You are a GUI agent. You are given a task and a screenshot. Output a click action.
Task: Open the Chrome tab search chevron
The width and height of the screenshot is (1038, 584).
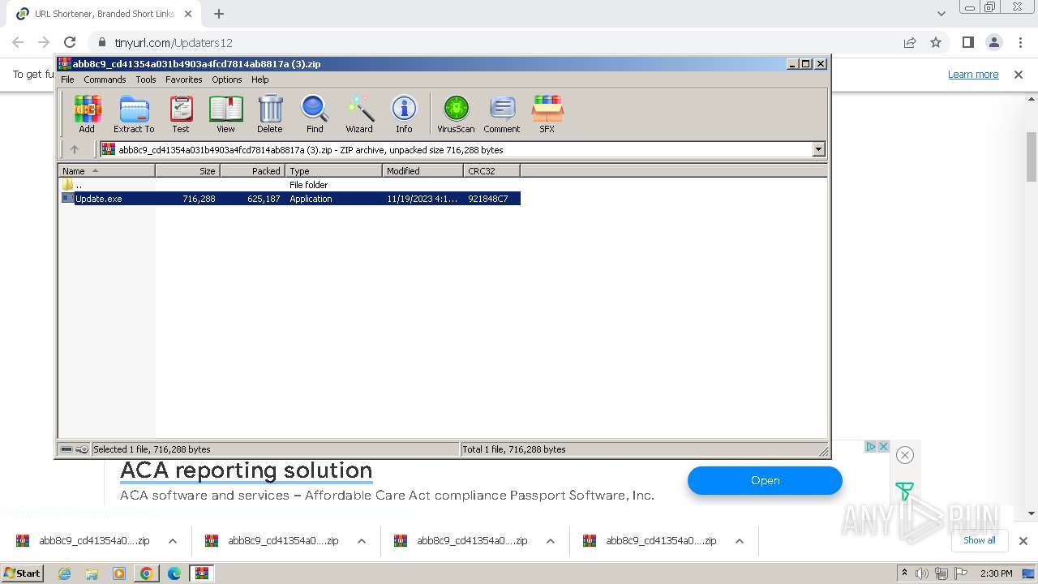point(941,14)
